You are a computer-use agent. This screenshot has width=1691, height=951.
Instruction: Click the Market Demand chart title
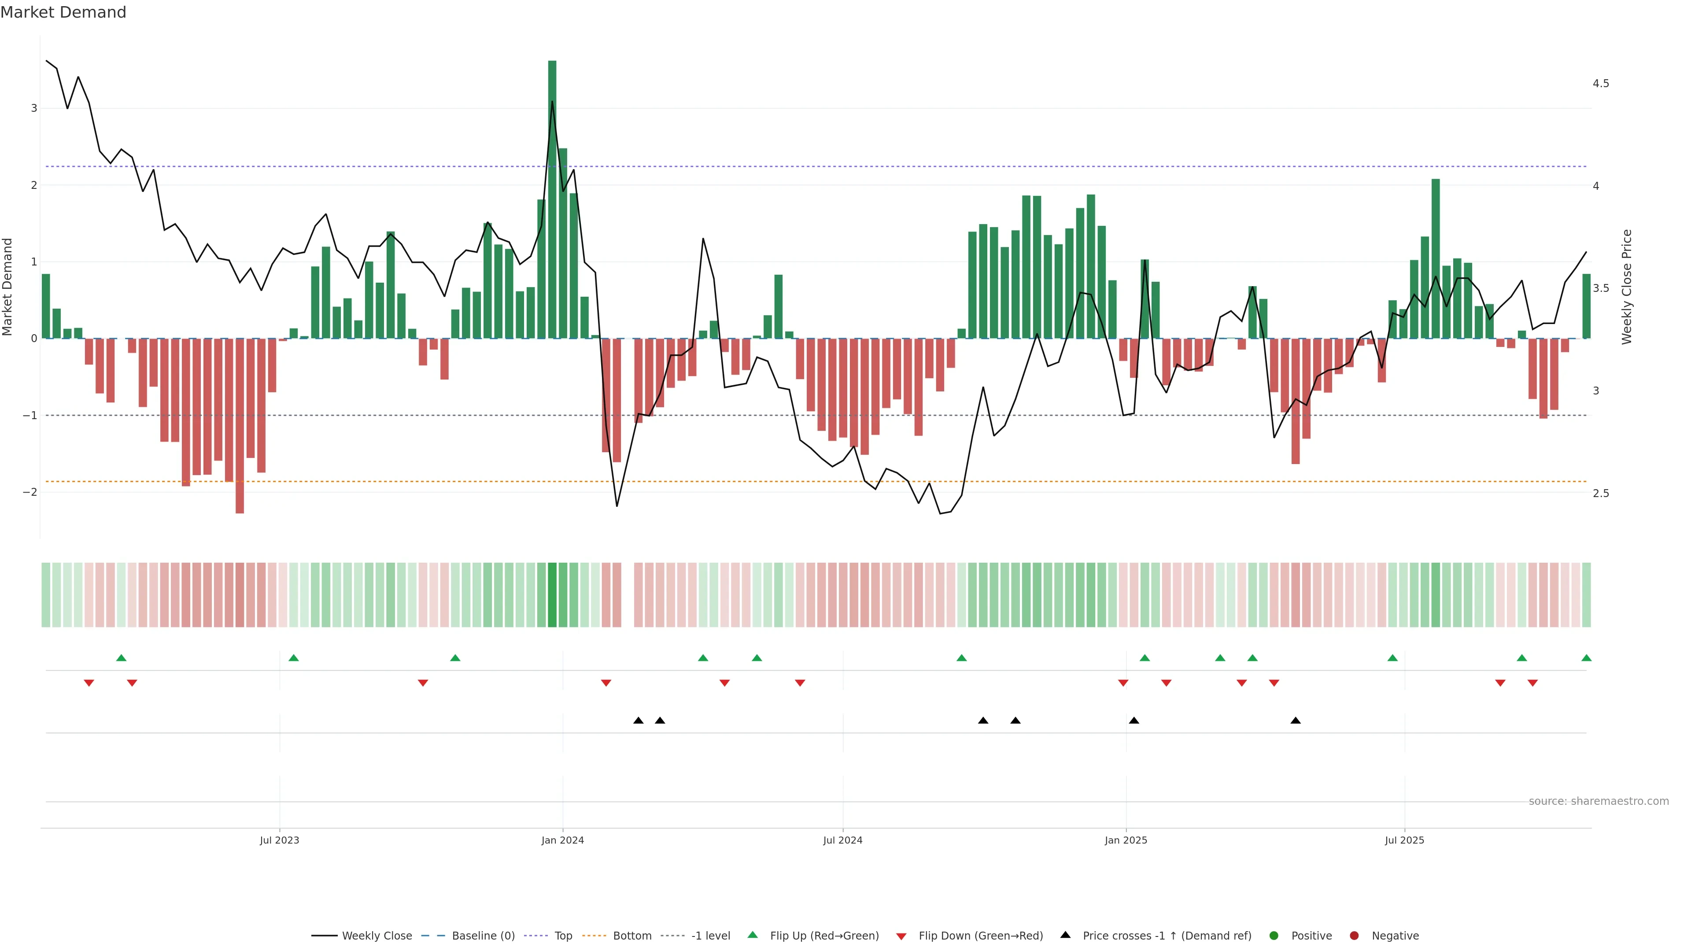tap(63, 12)
